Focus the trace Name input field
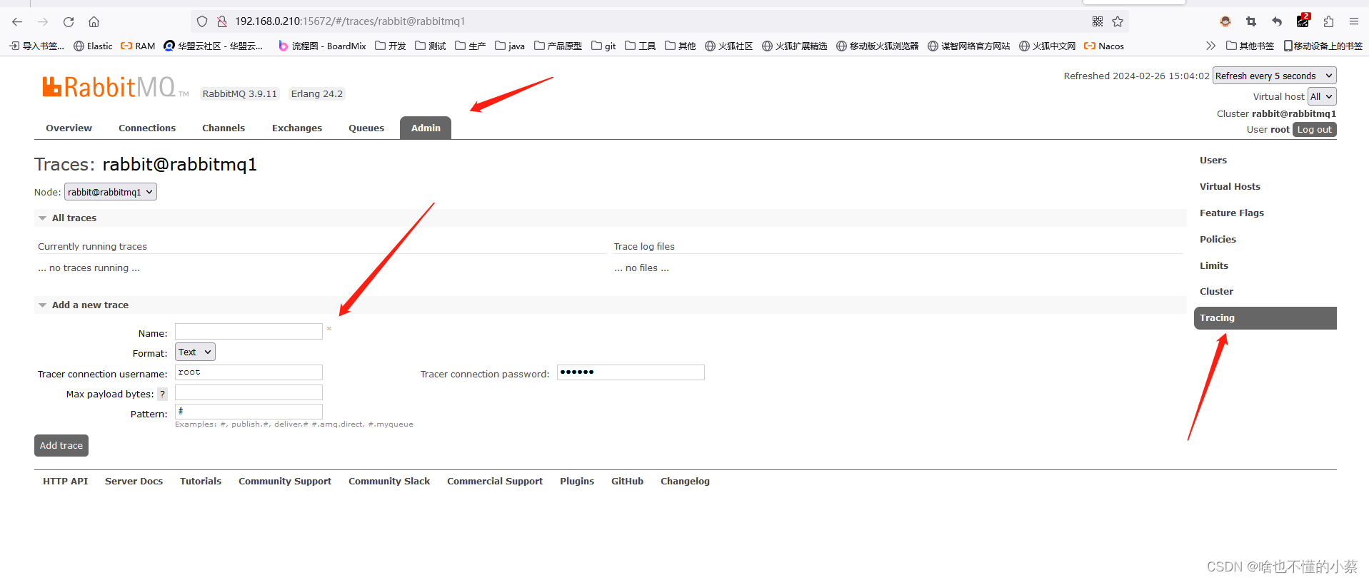1369x580 pixels. tap(249, 332)
